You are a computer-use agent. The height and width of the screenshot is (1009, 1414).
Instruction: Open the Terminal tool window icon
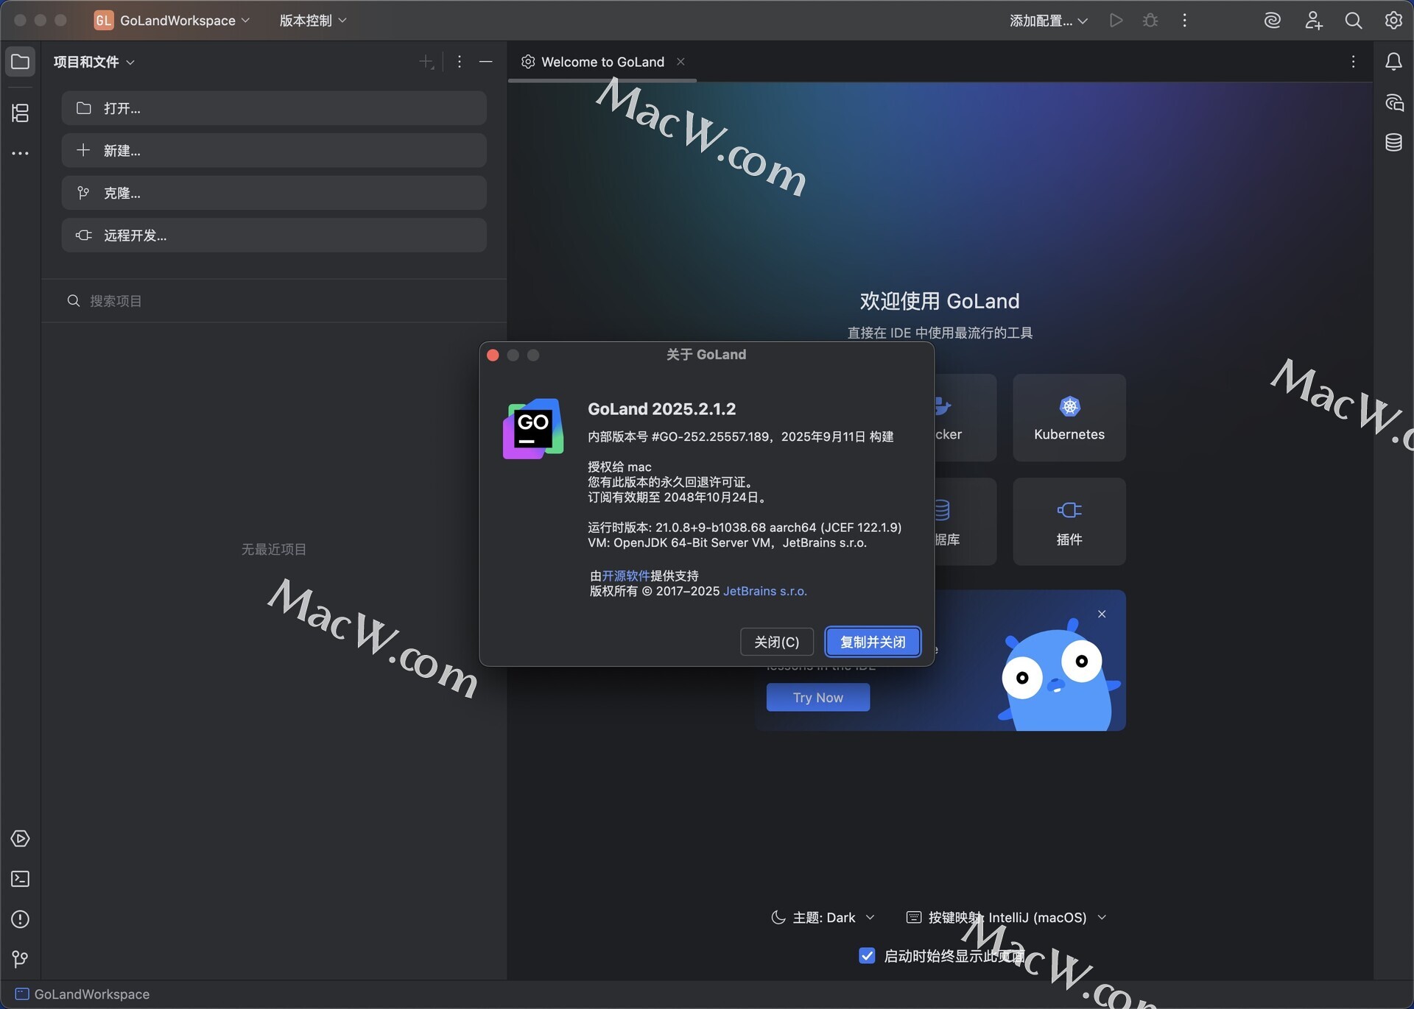pos(21,879)
